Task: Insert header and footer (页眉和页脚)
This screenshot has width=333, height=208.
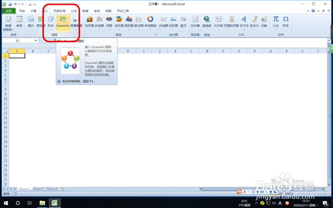Action: click(x=231, y=22)
